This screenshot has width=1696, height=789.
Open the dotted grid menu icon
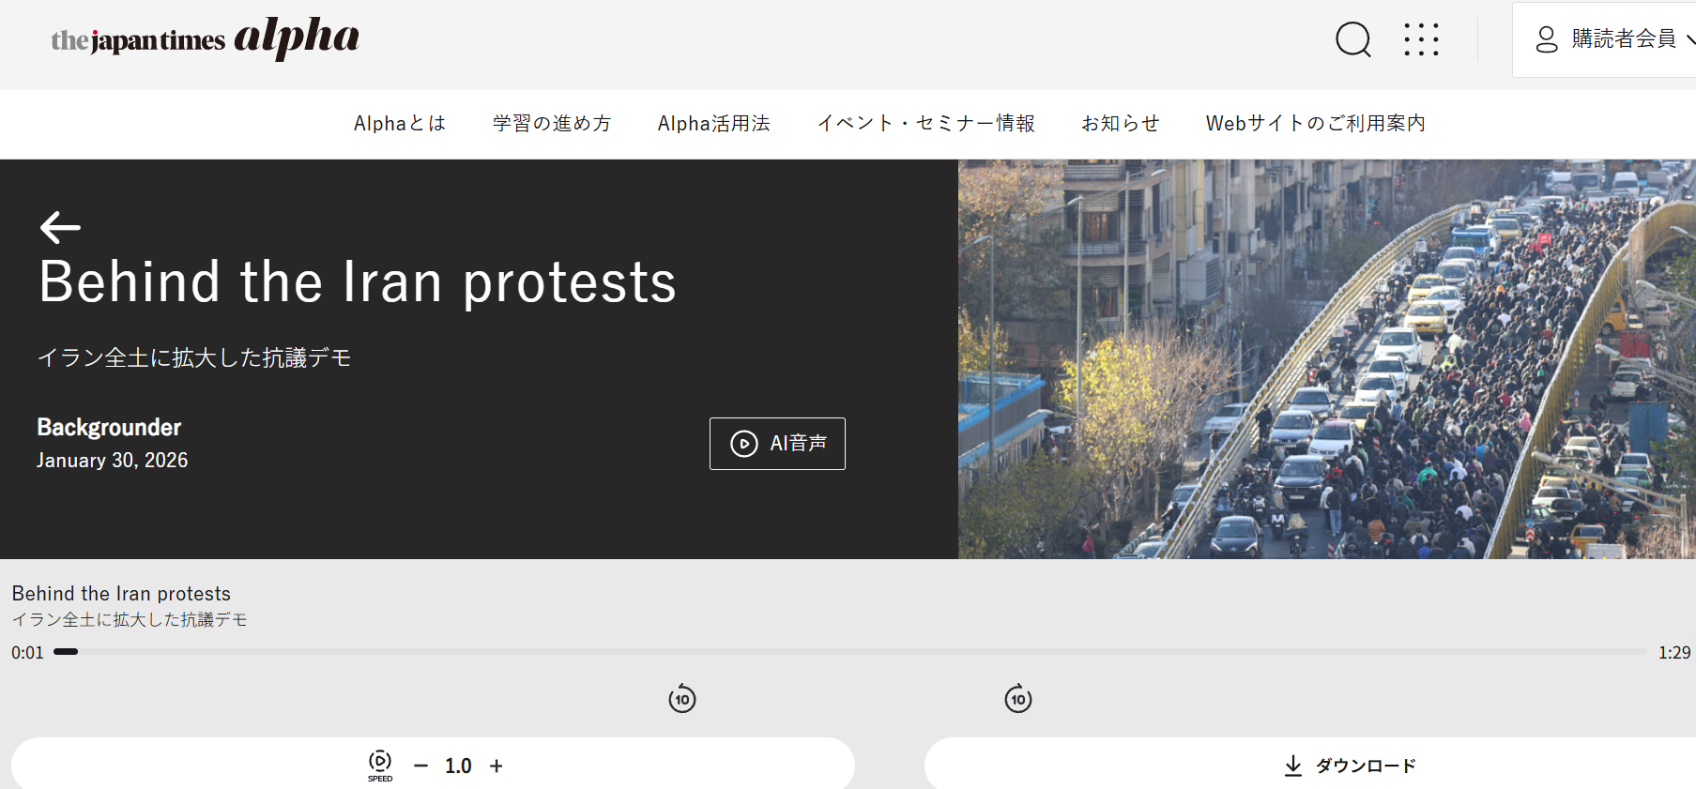coord(1421,39)
